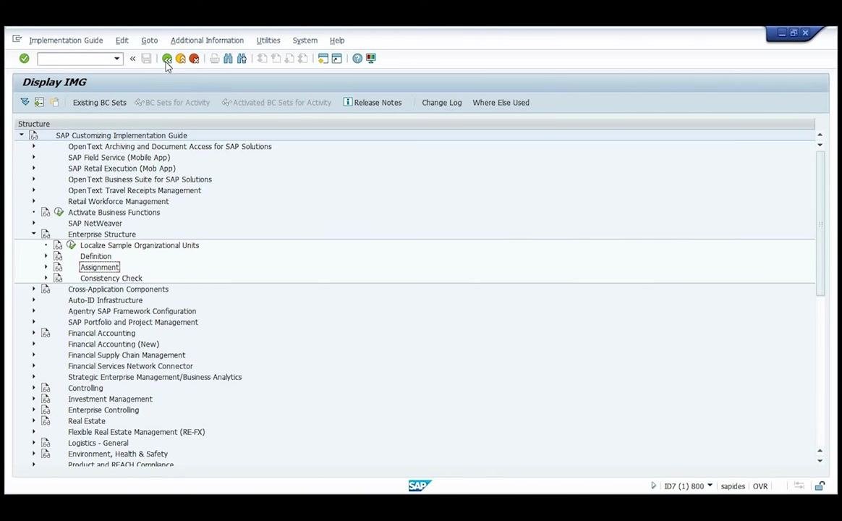Click the Create Shortcut icon
This screenshot has height=521, width=842.
(x=336, y=59)
